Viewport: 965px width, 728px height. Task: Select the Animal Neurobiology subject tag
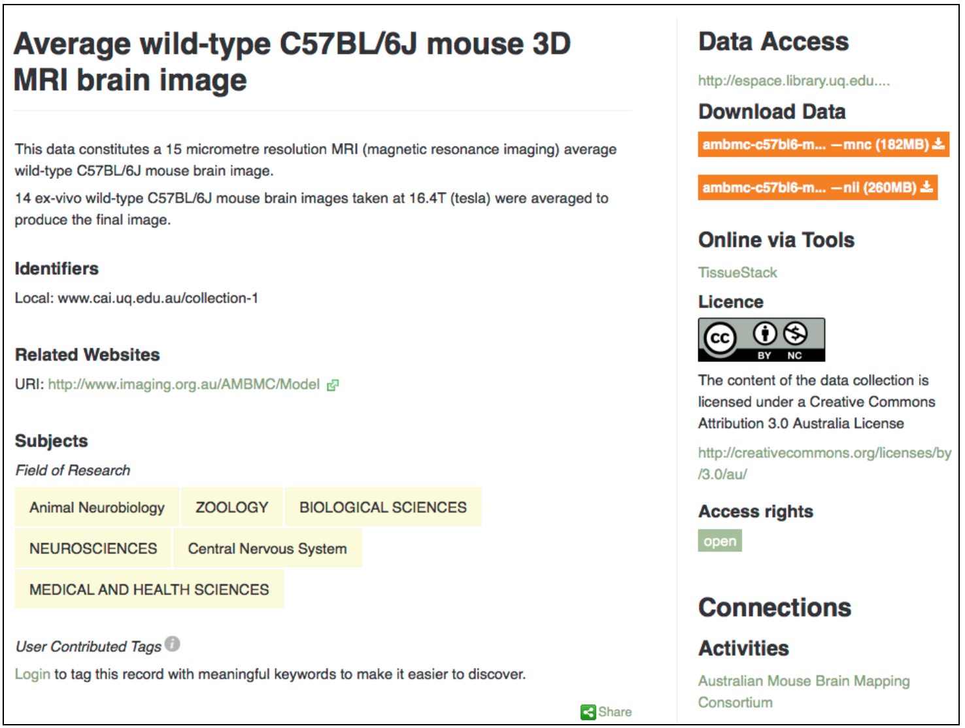tap(97, 507)
